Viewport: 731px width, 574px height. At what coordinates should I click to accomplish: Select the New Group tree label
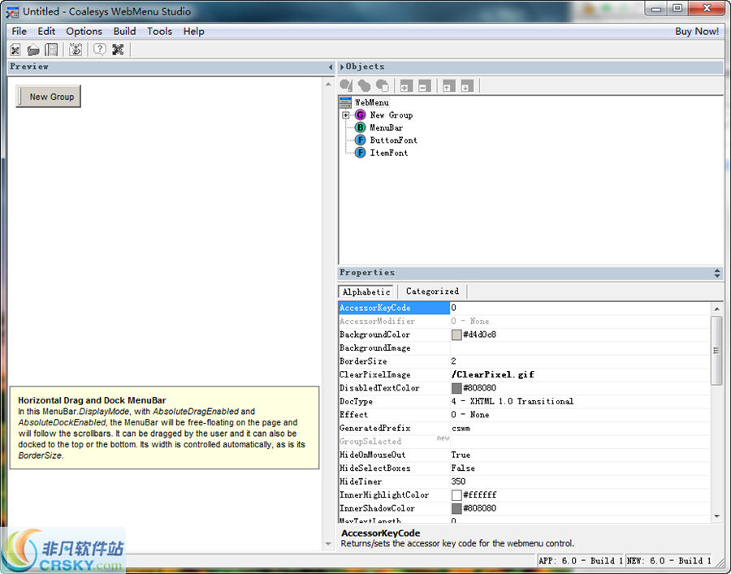pos(391,115)
